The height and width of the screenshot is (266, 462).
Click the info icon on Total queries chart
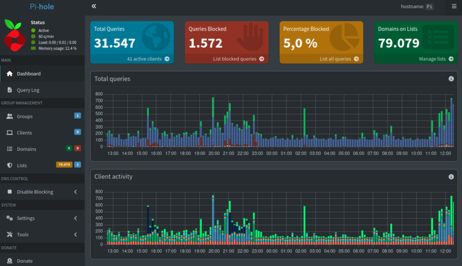(451, 79)
